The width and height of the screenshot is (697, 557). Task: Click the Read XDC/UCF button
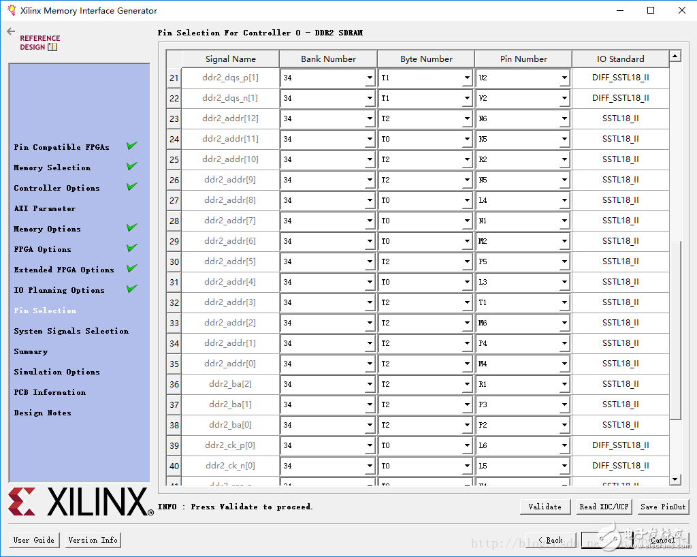[604, 507]
